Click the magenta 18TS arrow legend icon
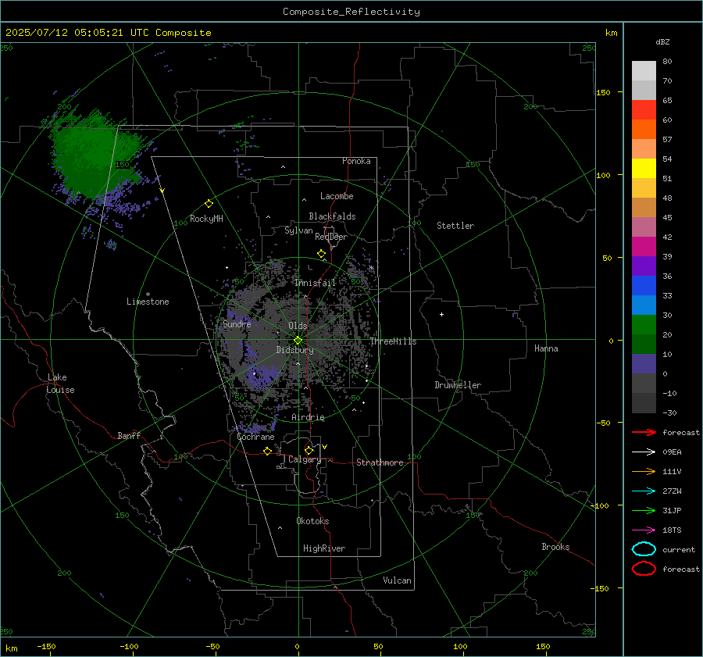The width and height of the screenshot is (703, 657). [x=644, y=530]
